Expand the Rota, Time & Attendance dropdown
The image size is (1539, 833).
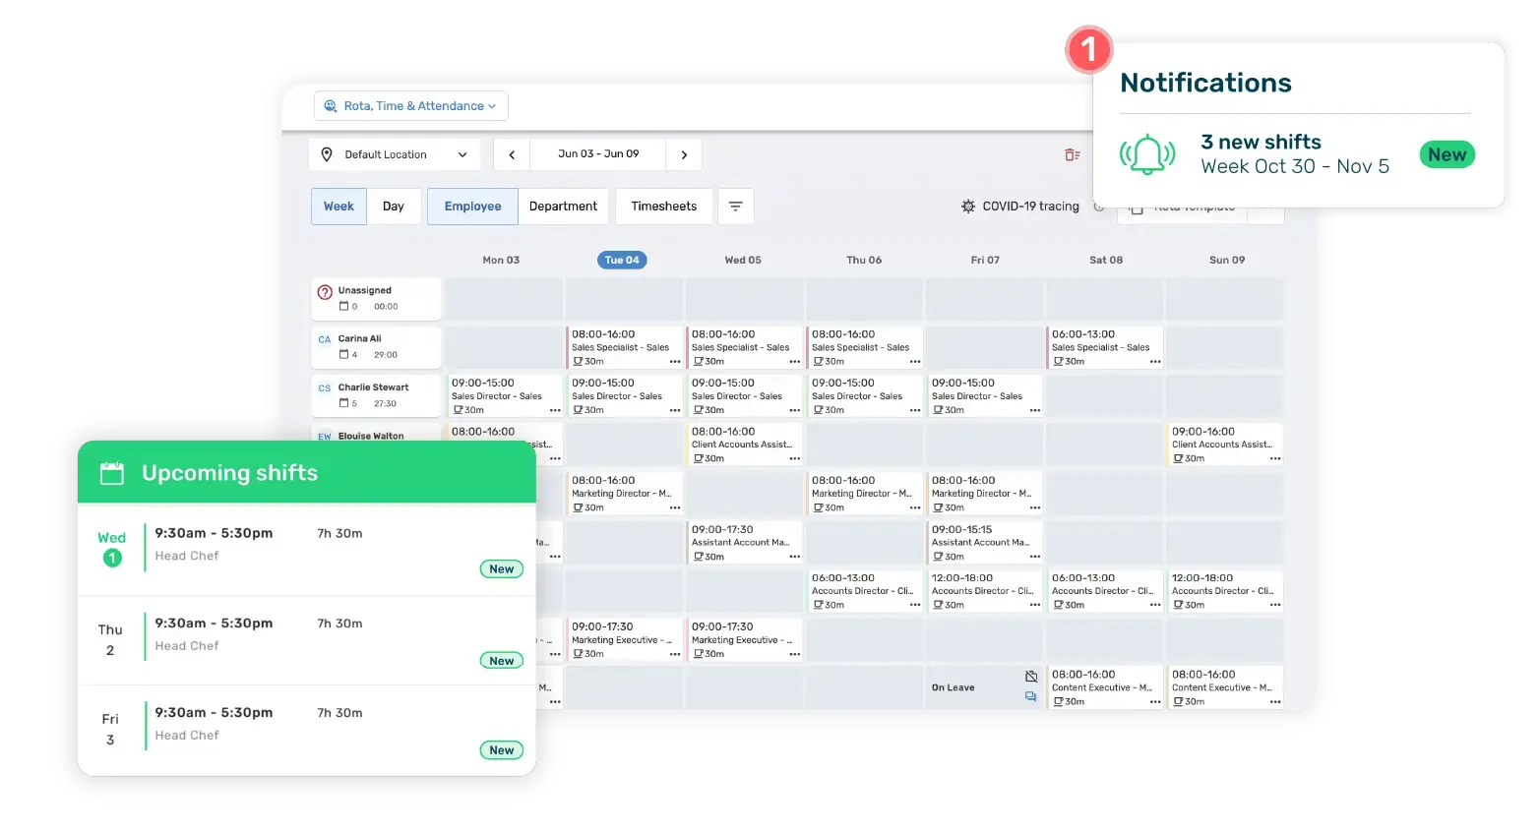(410, 105)
